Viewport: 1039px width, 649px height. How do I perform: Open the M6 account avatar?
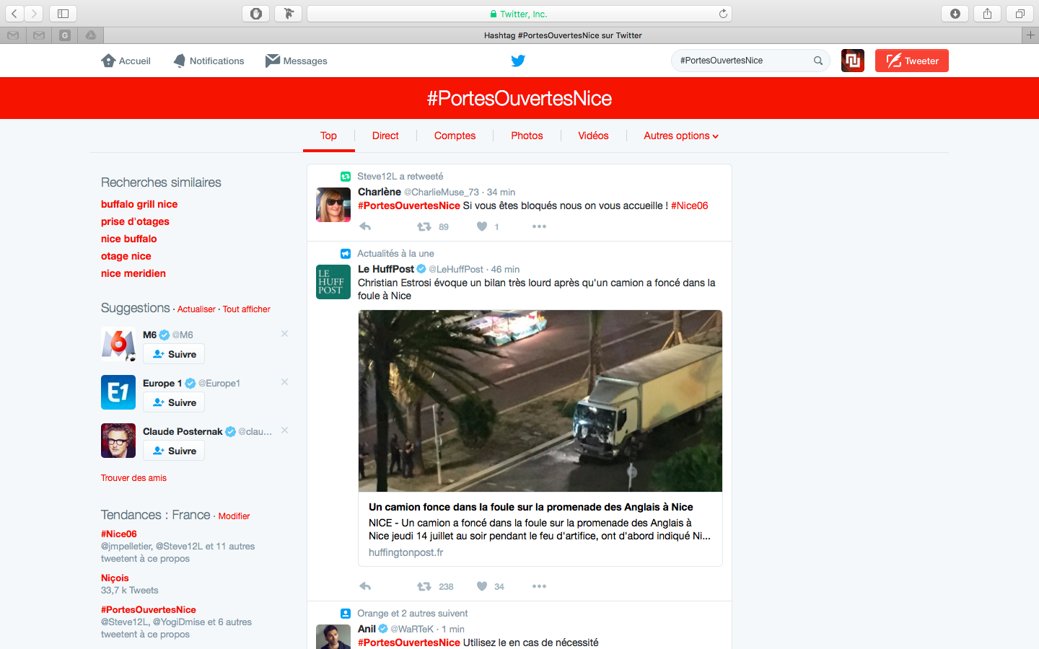pos(118,344)
